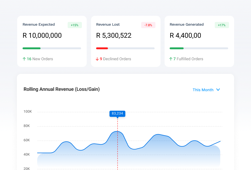This screenshot has width=251, height=170.
Task: Click the chevron next to This Month
Action: [x=218, y=90]
